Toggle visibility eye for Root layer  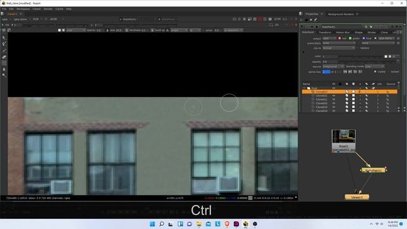333,88
